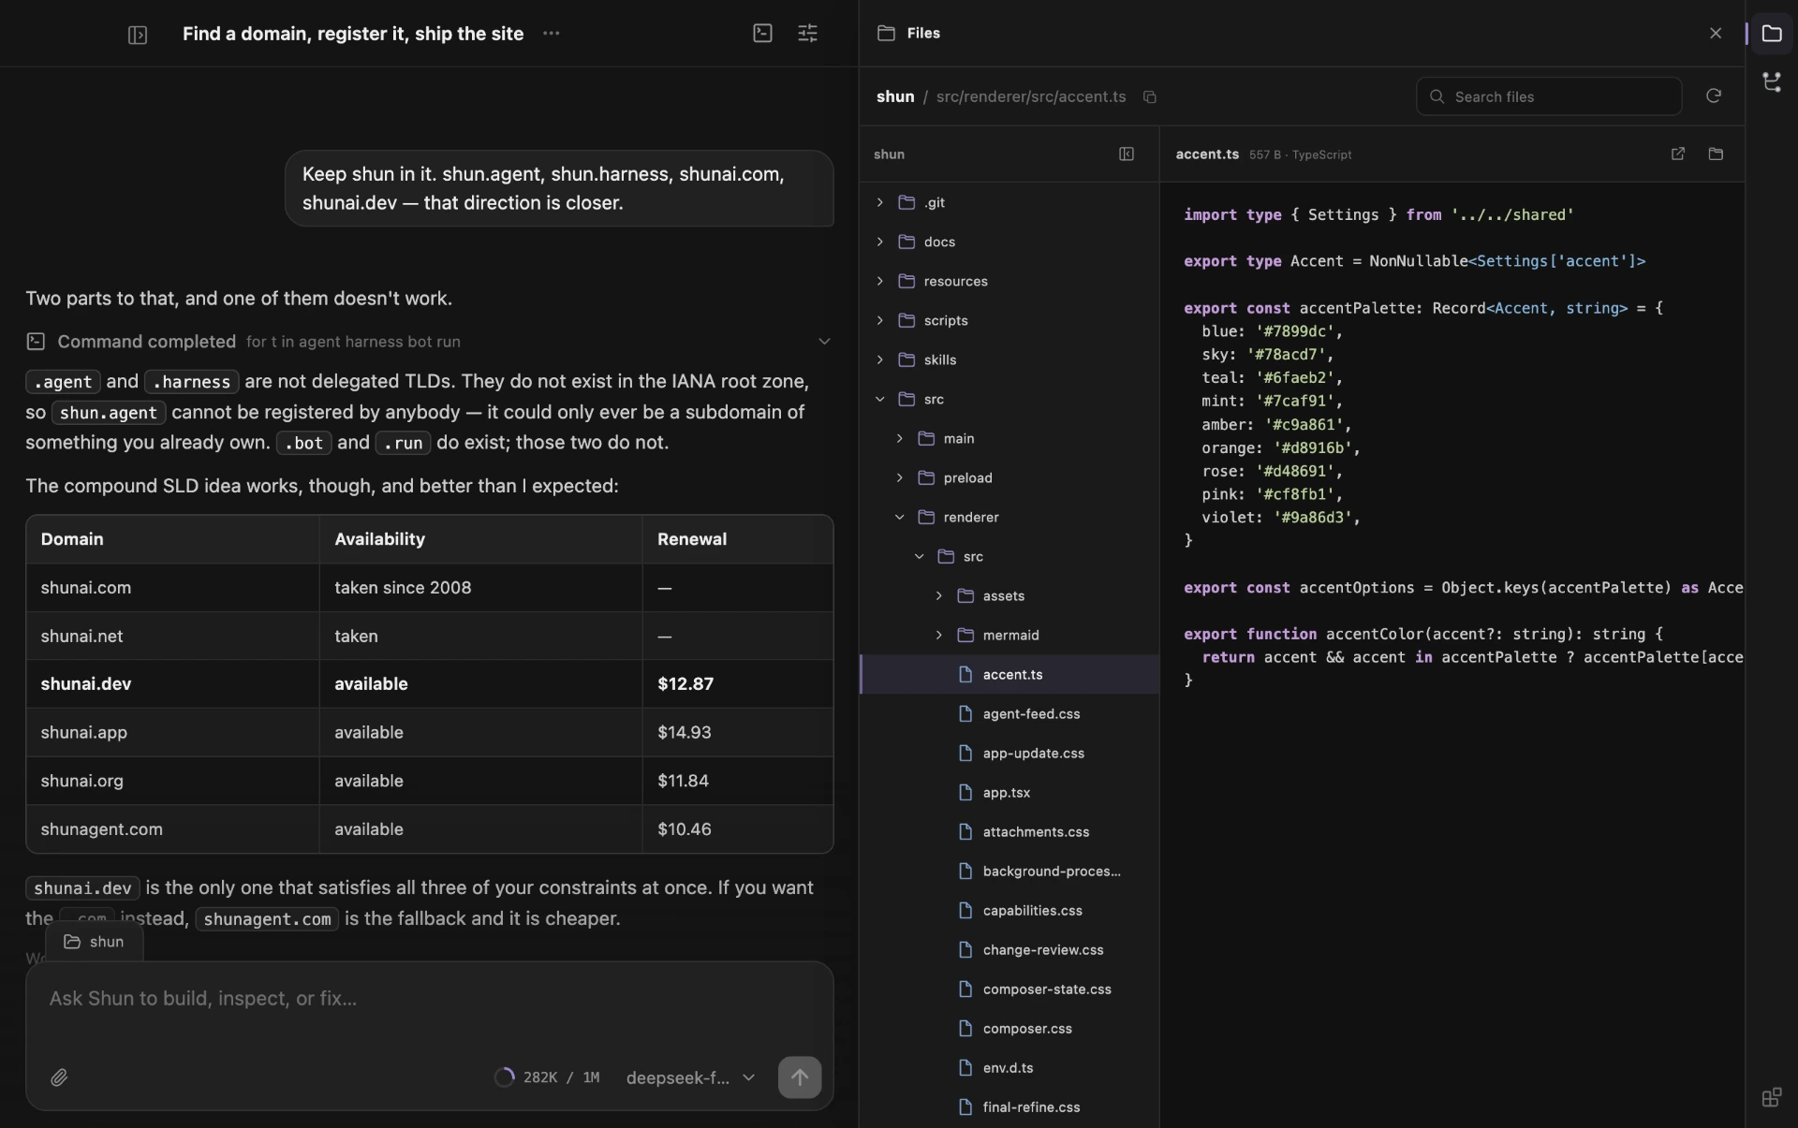
Task: Open the background-proces... file
Action: [1010, 871]
